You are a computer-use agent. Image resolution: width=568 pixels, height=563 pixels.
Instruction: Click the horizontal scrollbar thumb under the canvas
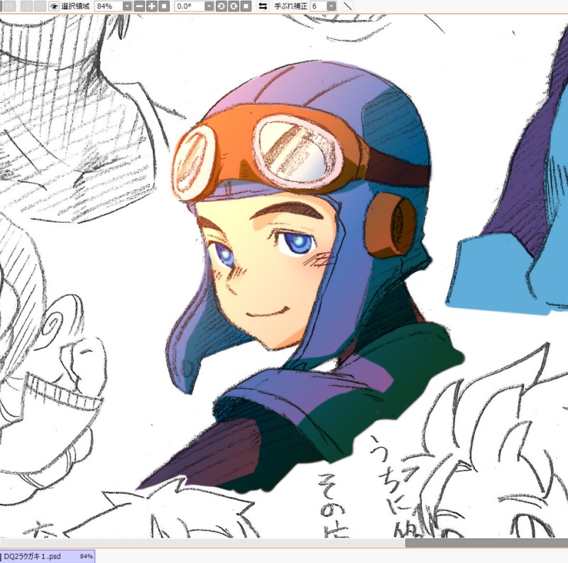coord(486,542)
